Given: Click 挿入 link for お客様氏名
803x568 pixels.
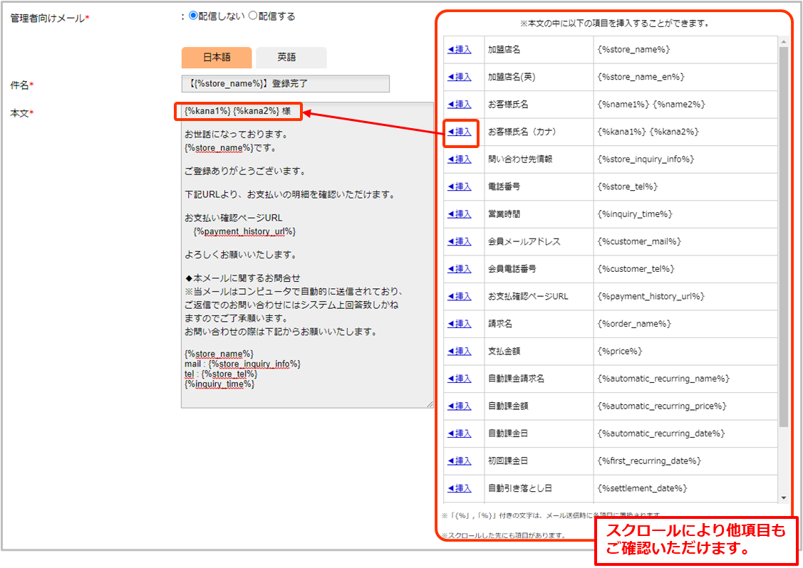Looking at the screenshot, I should click(460, 105).
